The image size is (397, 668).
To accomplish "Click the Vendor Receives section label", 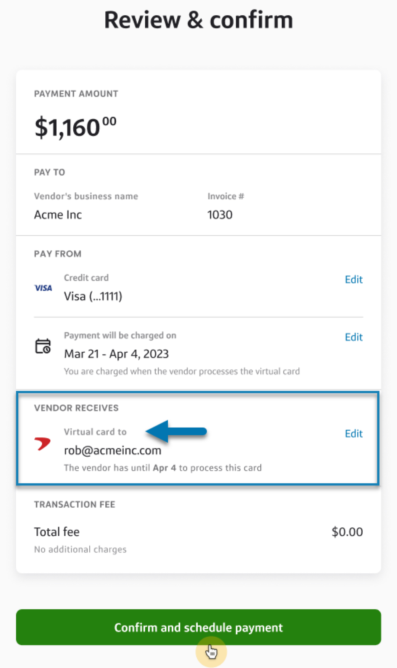I will [x=76, y=408].
